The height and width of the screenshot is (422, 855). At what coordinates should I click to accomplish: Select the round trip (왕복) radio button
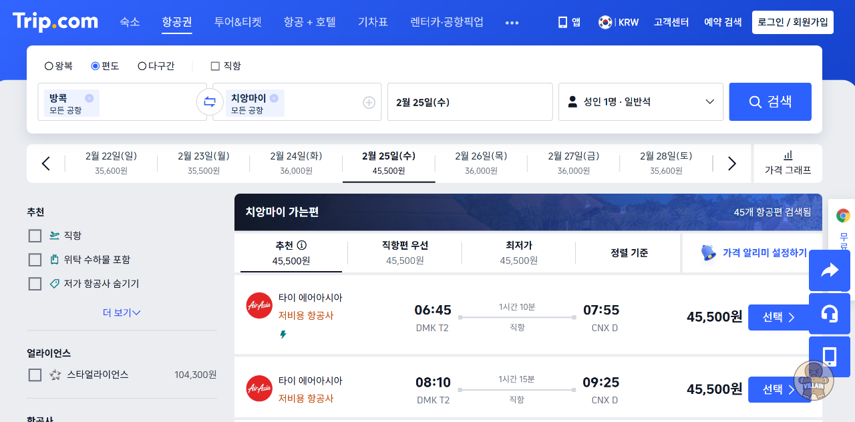(x=49, y=66)
